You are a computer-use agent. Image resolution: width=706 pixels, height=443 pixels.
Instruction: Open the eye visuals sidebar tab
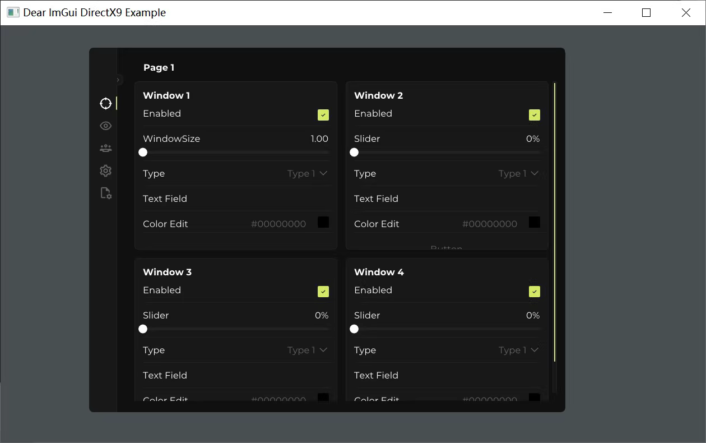click(x=105, y=126)
